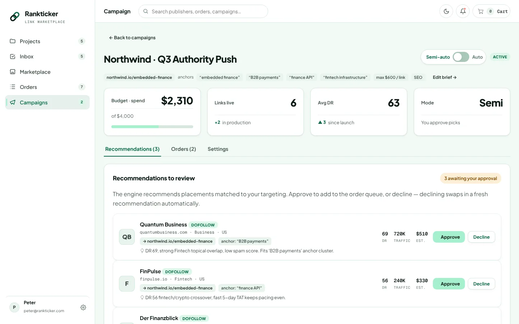Click the "fintech infrastructure" anchor tag
This screenshot has height=324, width=519.
coord(345,77)
